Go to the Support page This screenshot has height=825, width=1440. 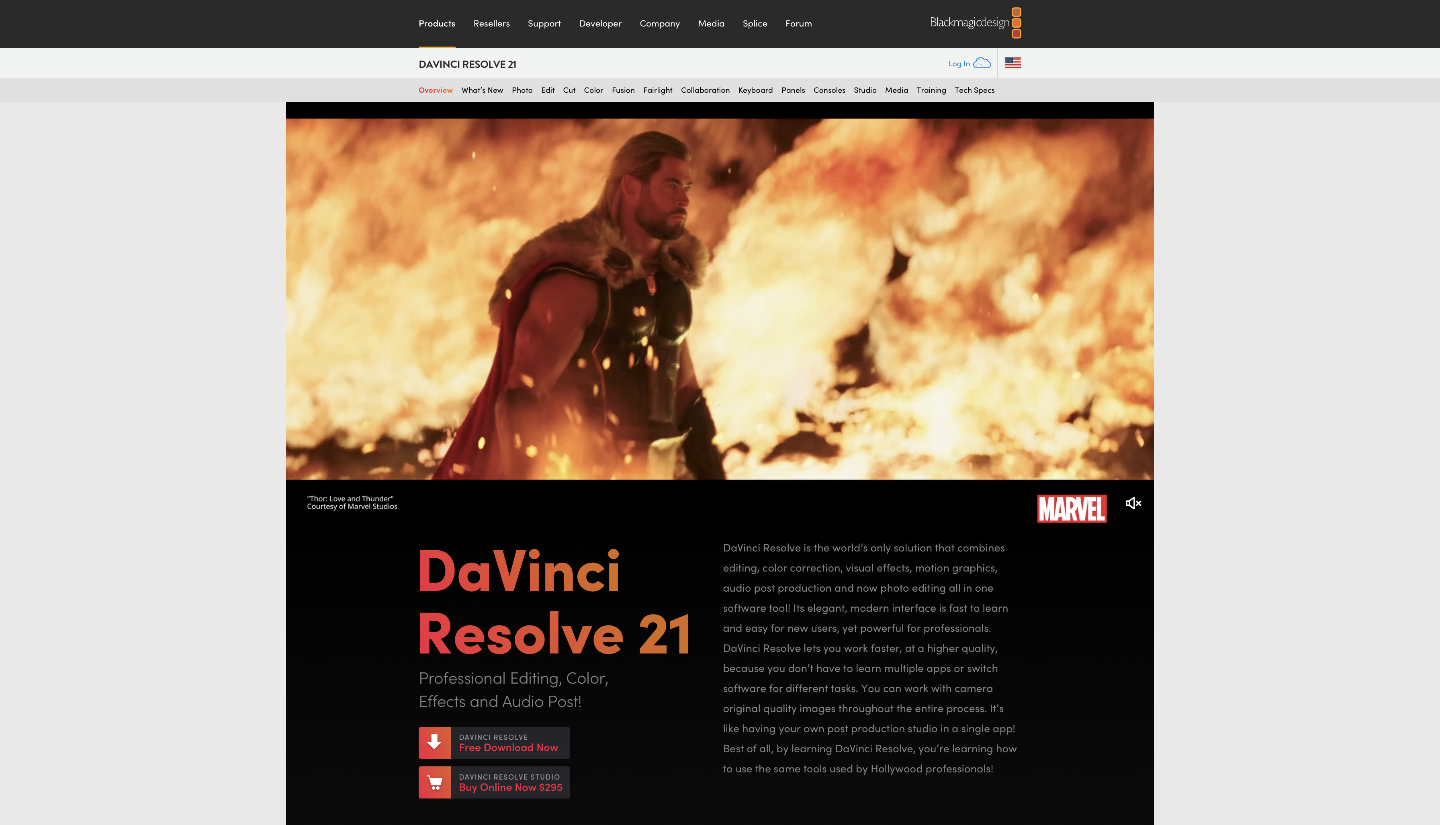pos(544,23)
